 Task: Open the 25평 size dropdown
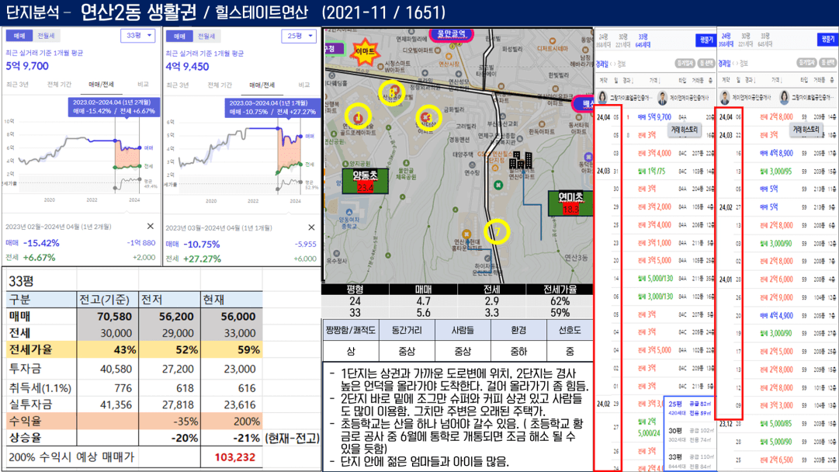pyautogui.click(x=299, y=36)
